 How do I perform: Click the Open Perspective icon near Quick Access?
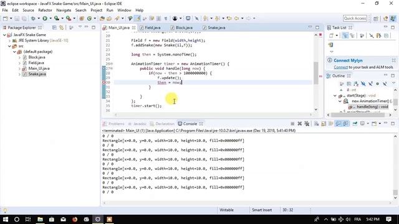pos(375,19)
